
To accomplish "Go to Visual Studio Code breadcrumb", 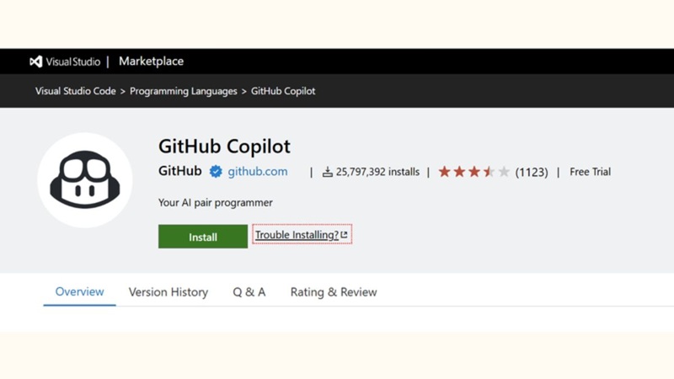I will click(x=76, y=91).
